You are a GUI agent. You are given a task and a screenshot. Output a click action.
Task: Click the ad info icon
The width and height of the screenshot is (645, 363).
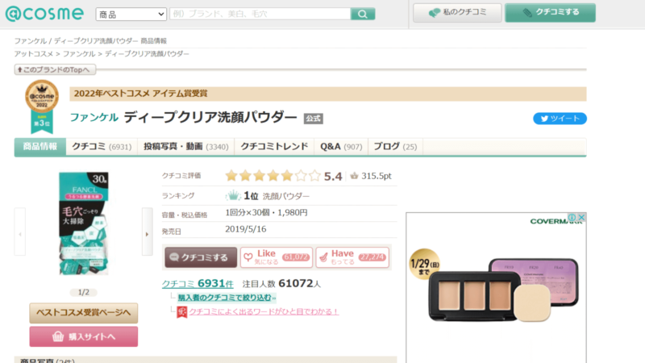572,217
